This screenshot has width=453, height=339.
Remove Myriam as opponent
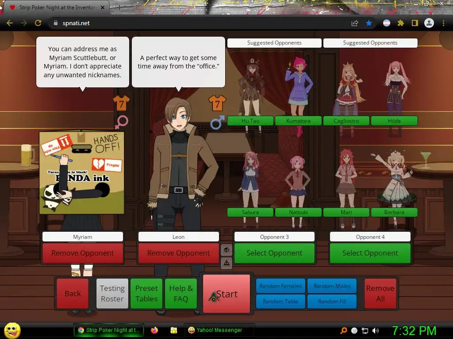click(x=83, y=253)
